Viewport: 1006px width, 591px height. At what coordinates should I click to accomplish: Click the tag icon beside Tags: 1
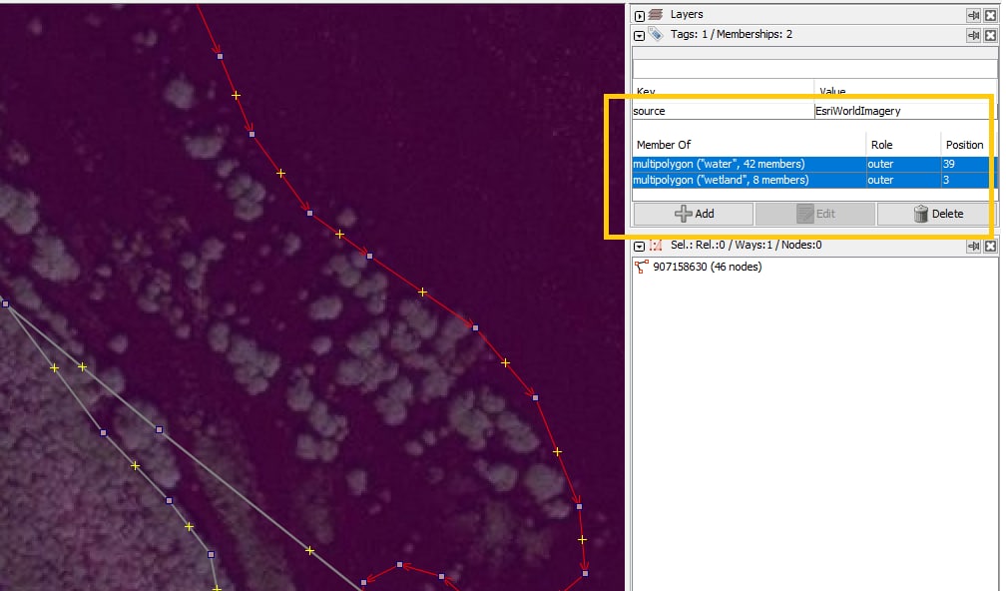(x=656, y=34)
